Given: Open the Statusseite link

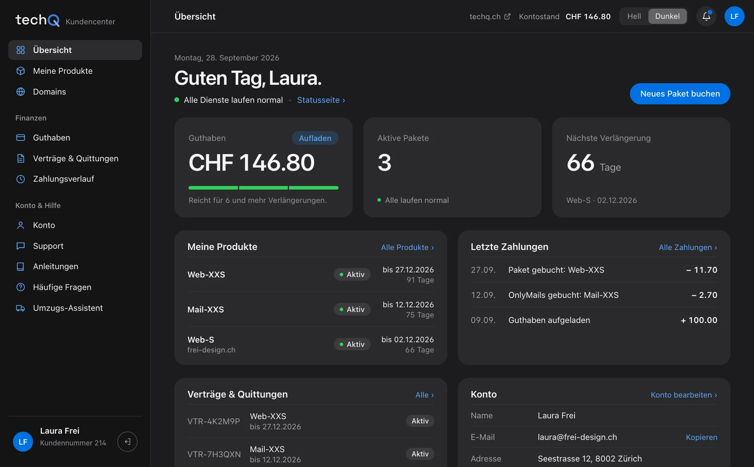Looking at the screenshot, I should click(321, 100).
